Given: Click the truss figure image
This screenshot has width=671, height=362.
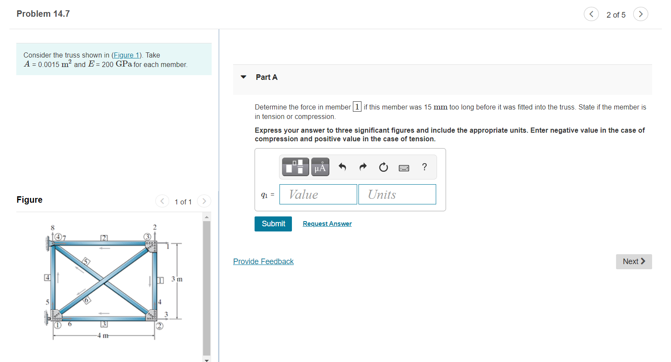Looking at the screenshot, I should [114, 281].
